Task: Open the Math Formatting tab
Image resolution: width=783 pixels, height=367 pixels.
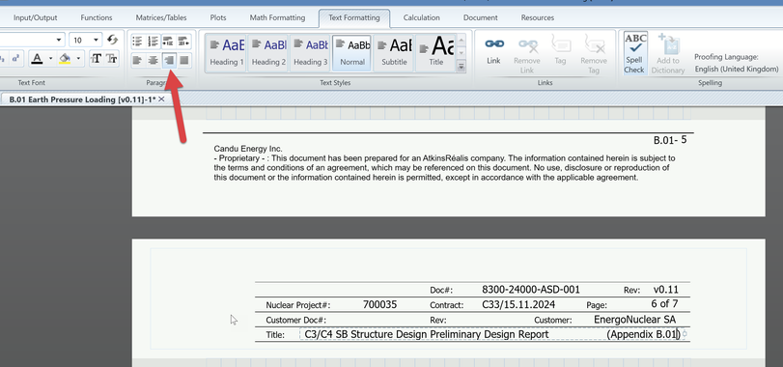Action: coord(277,17)
